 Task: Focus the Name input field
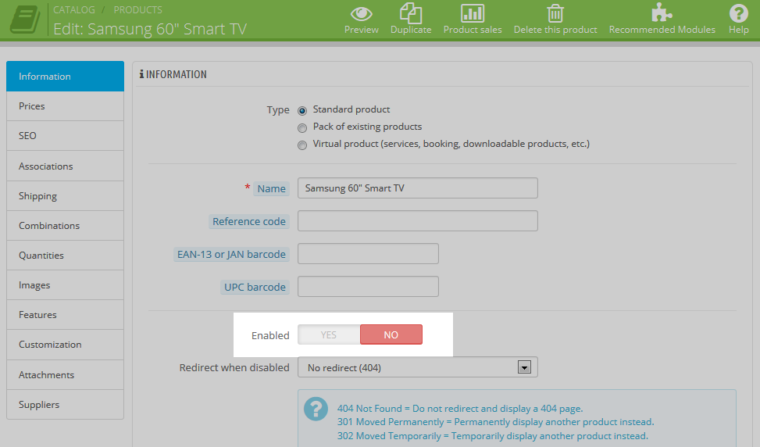coord(418,188)
